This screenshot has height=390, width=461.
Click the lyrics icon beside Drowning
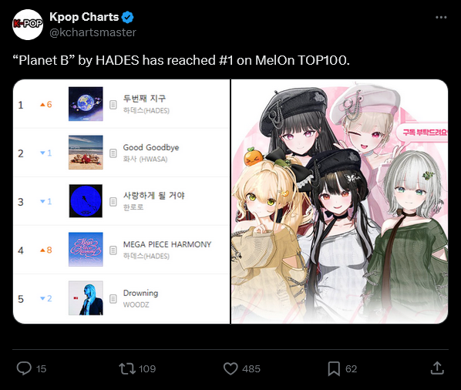[113, 299]
